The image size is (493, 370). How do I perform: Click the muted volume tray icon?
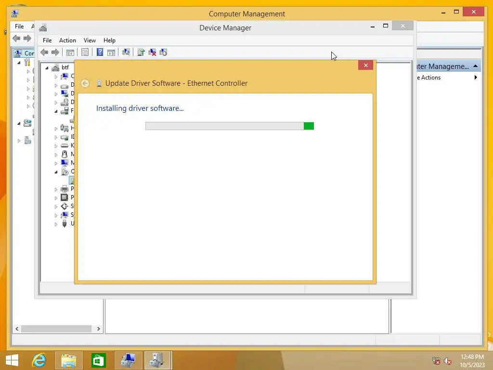point(448,361)
